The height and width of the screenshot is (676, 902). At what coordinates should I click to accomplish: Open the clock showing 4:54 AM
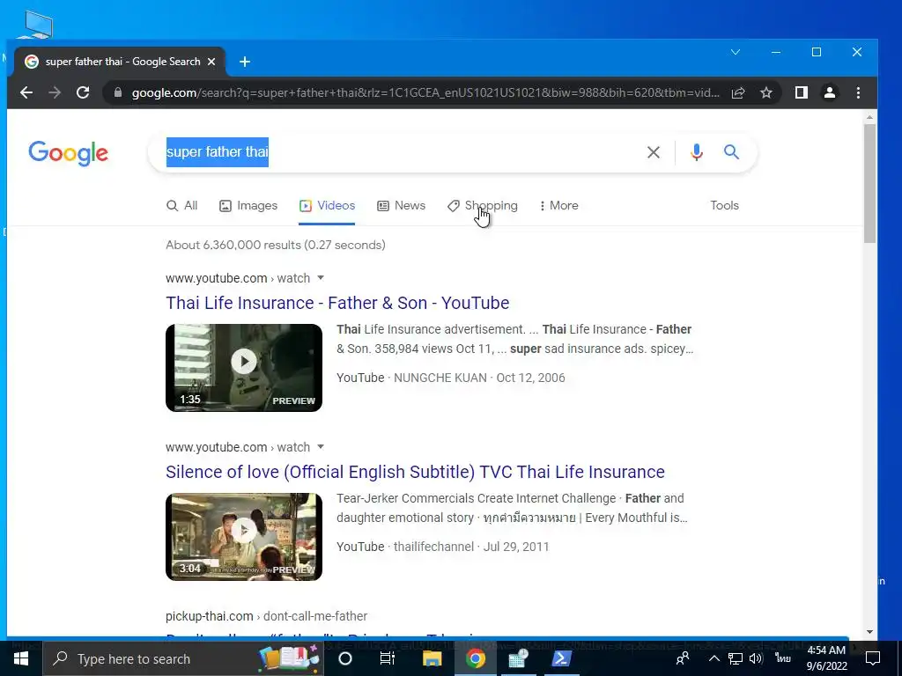826,658
